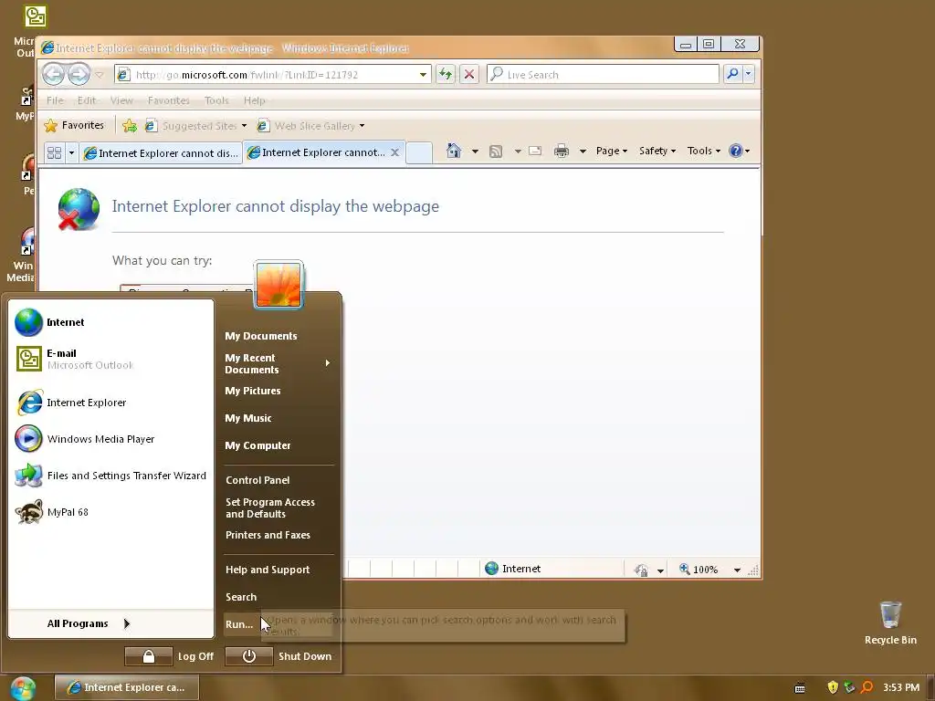935x701 pixels.
Task: Open the zoom level dropdown arrow
Action: click(x=737, y=570)
